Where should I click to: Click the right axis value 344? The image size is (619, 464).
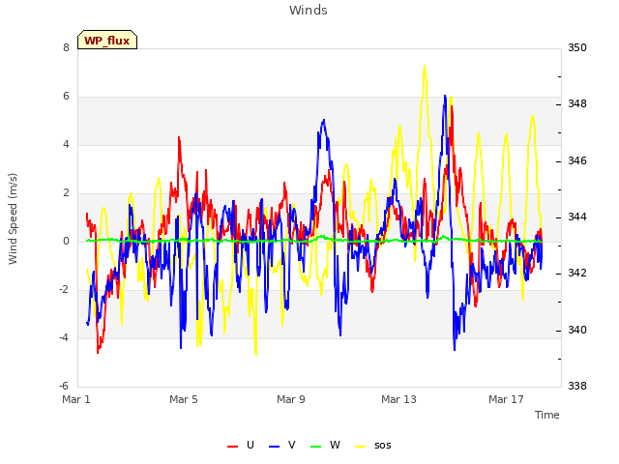pyautogui.click(x=577, y=217)
